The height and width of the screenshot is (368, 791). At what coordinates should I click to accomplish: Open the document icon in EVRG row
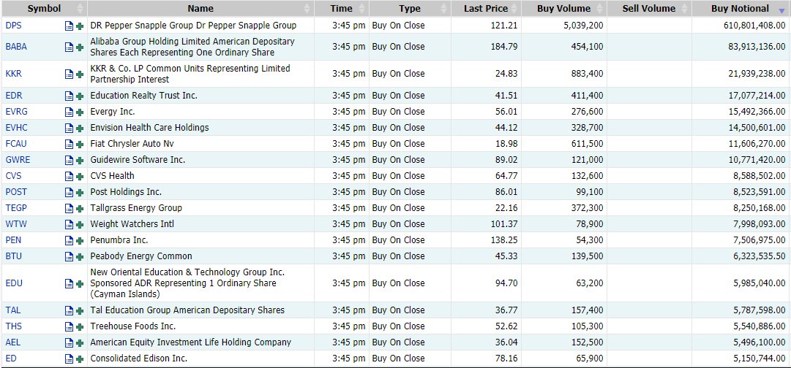(x=69, y=112)
